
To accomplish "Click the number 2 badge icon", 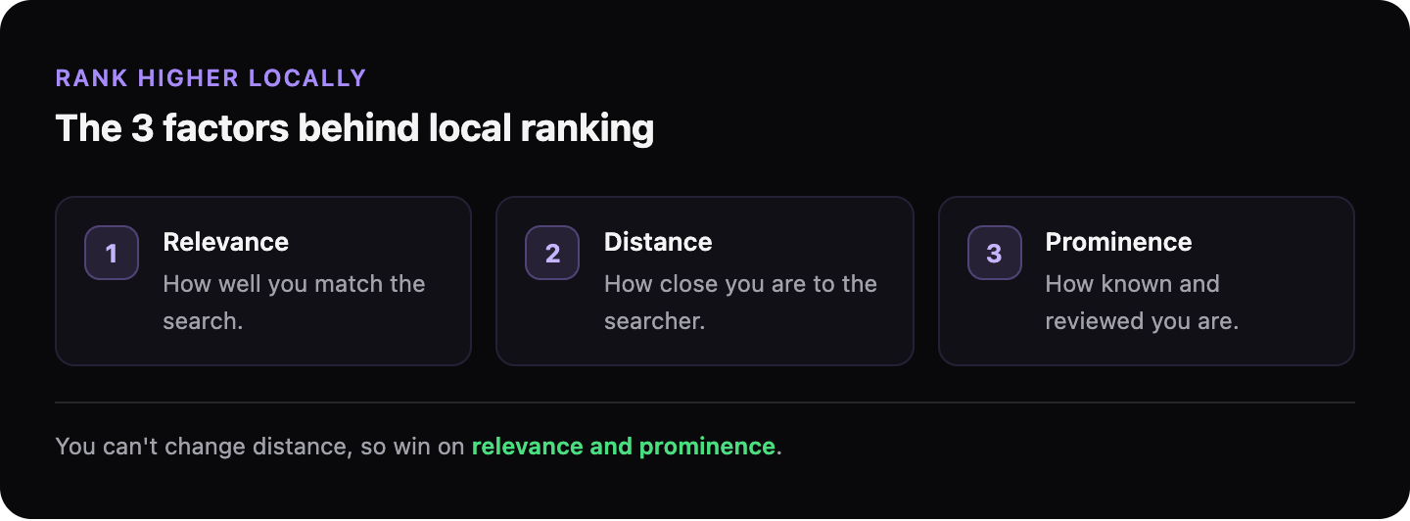I will [552, 253].
